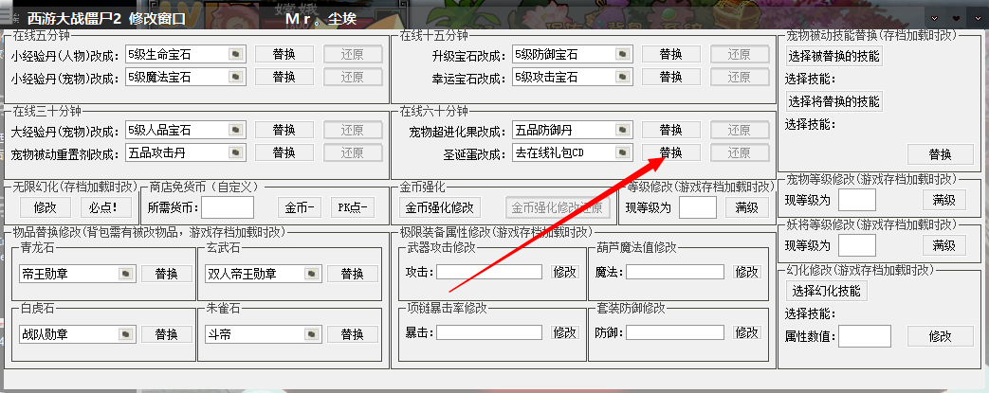
Task: Click 替换 button next to 圣诞蛋改成
Action: 671,152
